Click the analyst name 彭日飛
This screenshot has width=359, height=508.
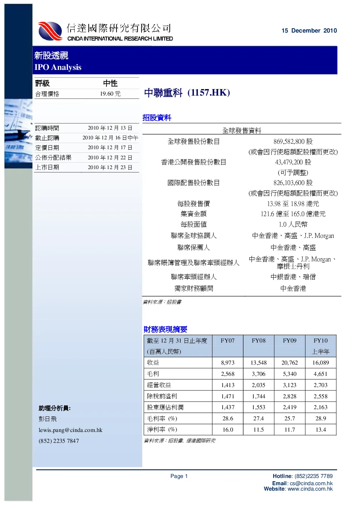pos(48,419)
